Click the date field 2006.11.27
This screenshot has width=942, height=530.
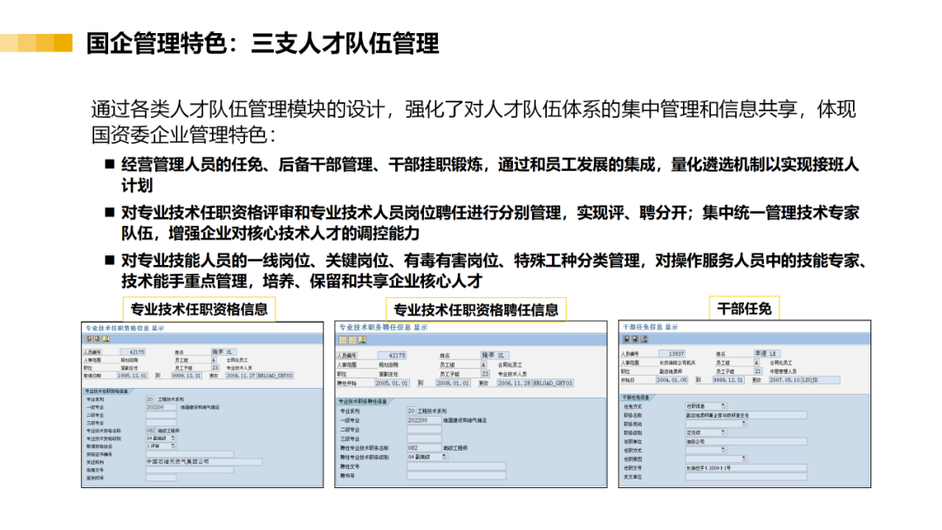pyautogui.click(x=241, y=376)
